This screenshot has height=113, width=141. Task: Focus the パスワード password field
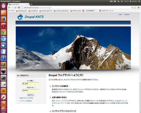click(30, 90)
